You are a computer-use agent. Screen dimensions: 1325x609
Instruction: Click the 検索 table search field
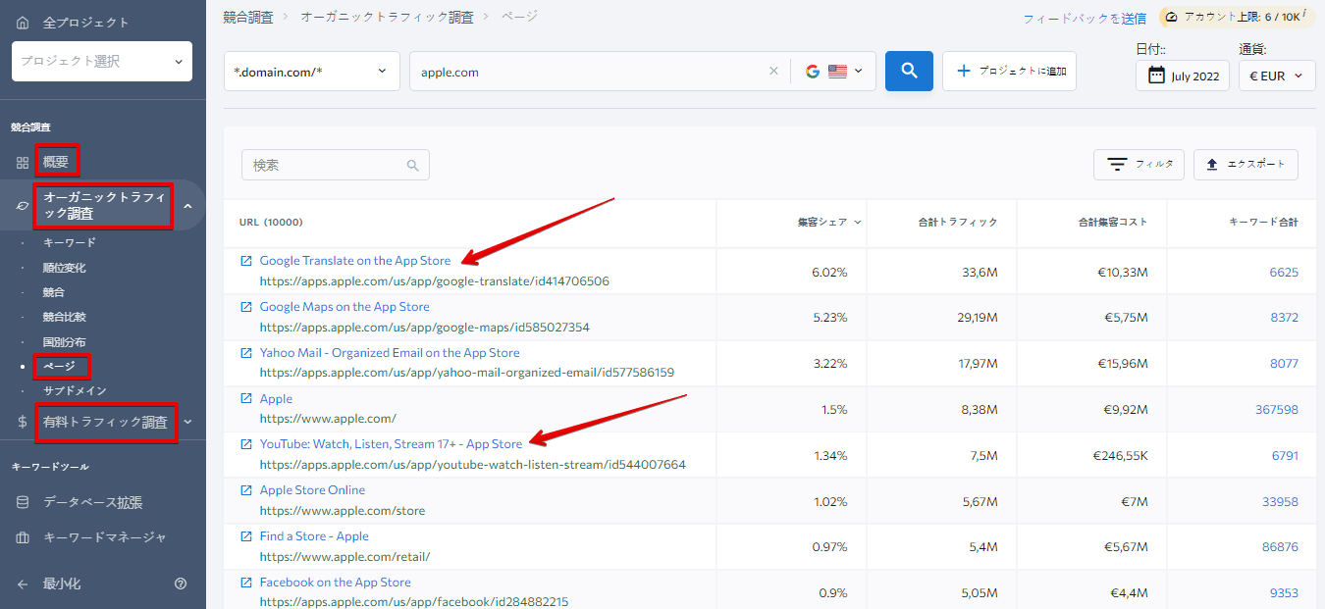click(336, 165)
